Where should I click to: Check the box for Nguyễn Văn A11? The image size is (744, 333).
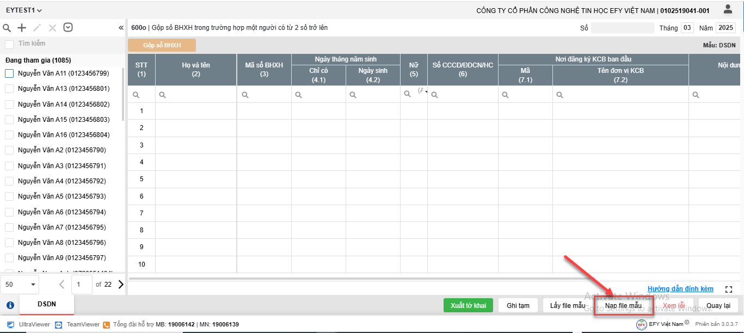pos(9,73)
